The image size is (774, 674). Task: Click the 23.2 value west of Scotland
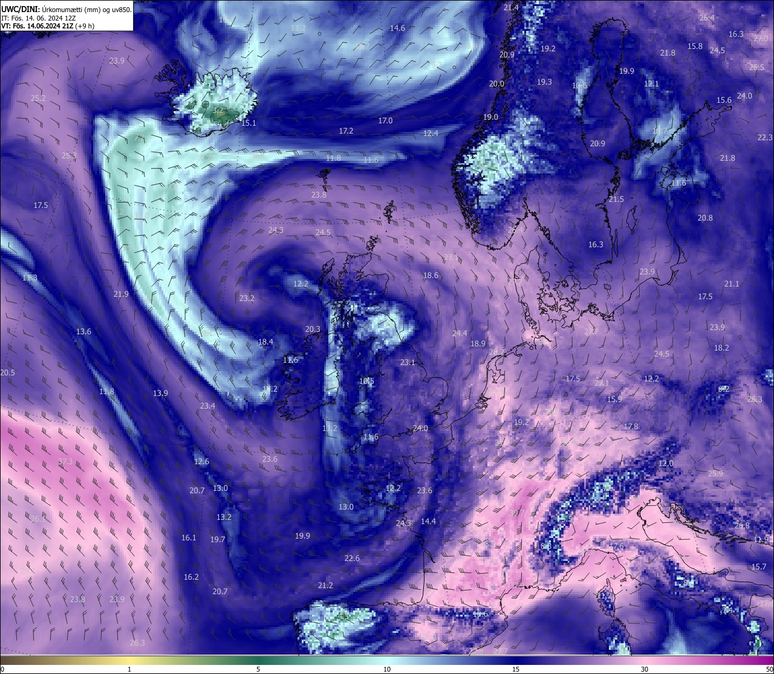pos(247,298)
